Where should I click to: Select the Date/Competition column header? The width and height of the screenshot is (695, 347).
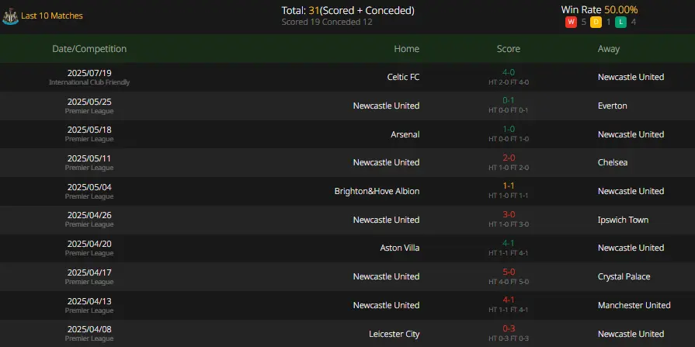pos(89,49)
